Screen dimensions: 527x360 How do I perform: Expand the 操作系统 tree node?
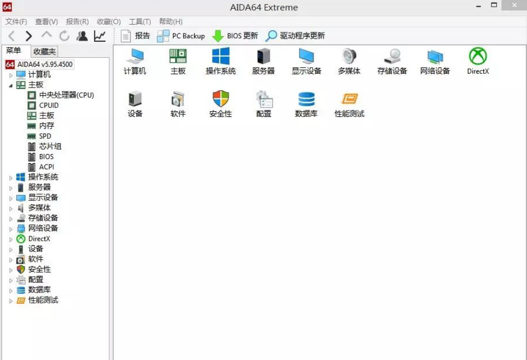[x=10, y=177]
